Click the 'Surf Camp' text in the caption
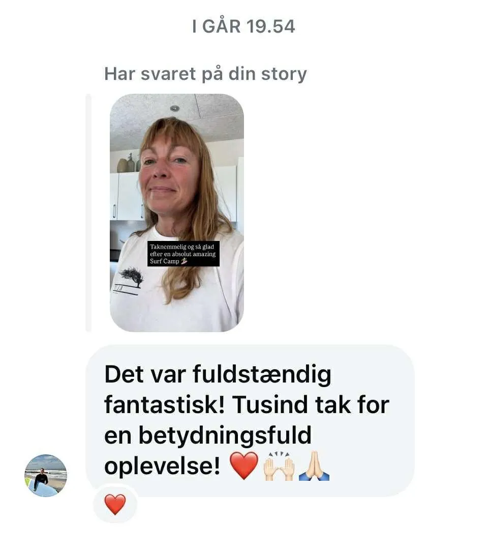Screen dimensions: 488x546 click(x=164, y=261)
